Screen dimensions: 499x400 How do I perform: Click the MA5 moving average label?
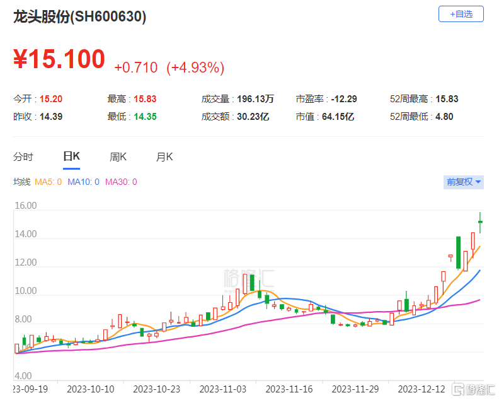click(x=48, y=182)
